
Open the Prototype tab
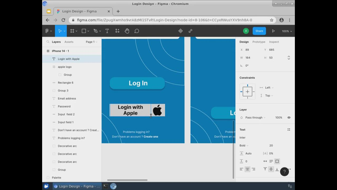click(259, 42)
